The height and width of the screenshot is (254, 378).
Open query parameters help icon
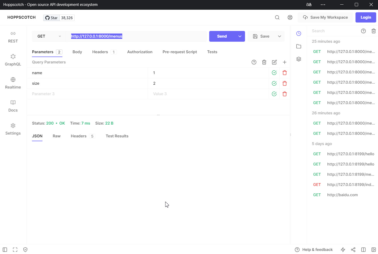[x=254, y=62]
